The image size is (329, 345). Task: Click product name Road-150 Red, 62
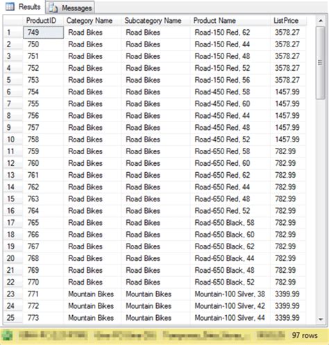pos(222,33)
